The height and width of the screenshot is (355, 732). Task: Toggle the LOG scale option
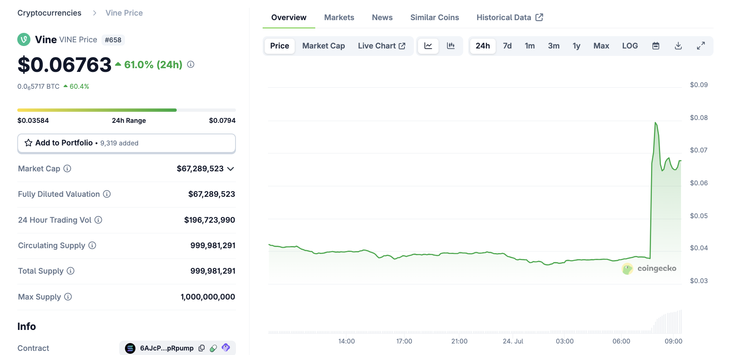(630, 46)
